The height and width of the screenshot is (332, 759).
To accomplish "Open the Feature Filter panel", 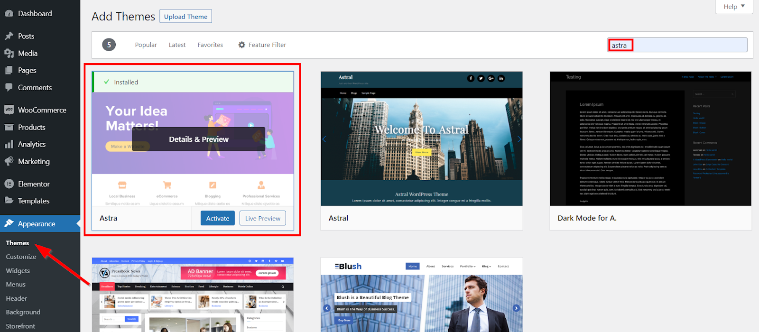I will 262,45.
